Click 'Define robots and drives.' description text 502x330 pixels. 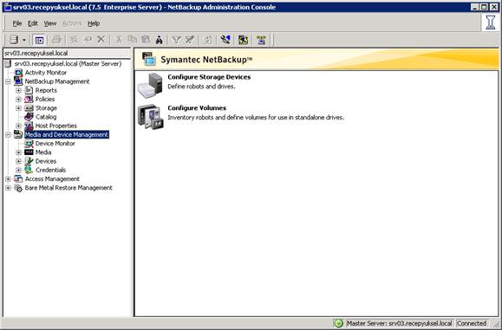click(x=201, y=87)
